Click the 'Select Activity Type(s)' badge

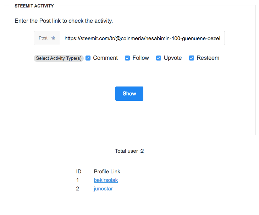59,58
